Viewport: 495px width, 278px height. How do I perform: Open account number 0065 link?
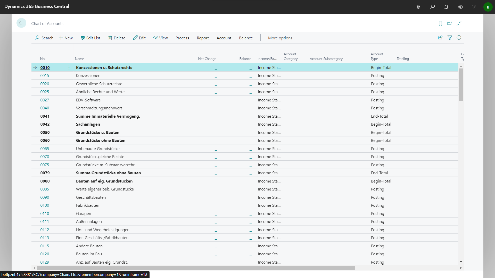45,149
